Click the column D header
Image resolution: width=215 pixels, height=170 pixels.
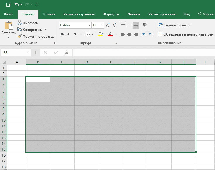click(x=87, y=62)
